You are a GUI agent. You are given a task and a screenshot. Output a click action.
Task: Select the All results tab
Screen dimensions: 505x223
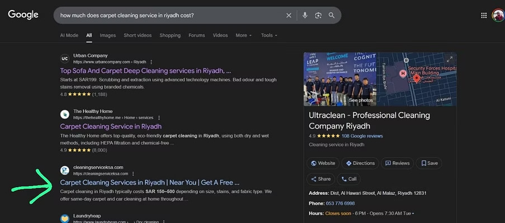click(89, 35)
